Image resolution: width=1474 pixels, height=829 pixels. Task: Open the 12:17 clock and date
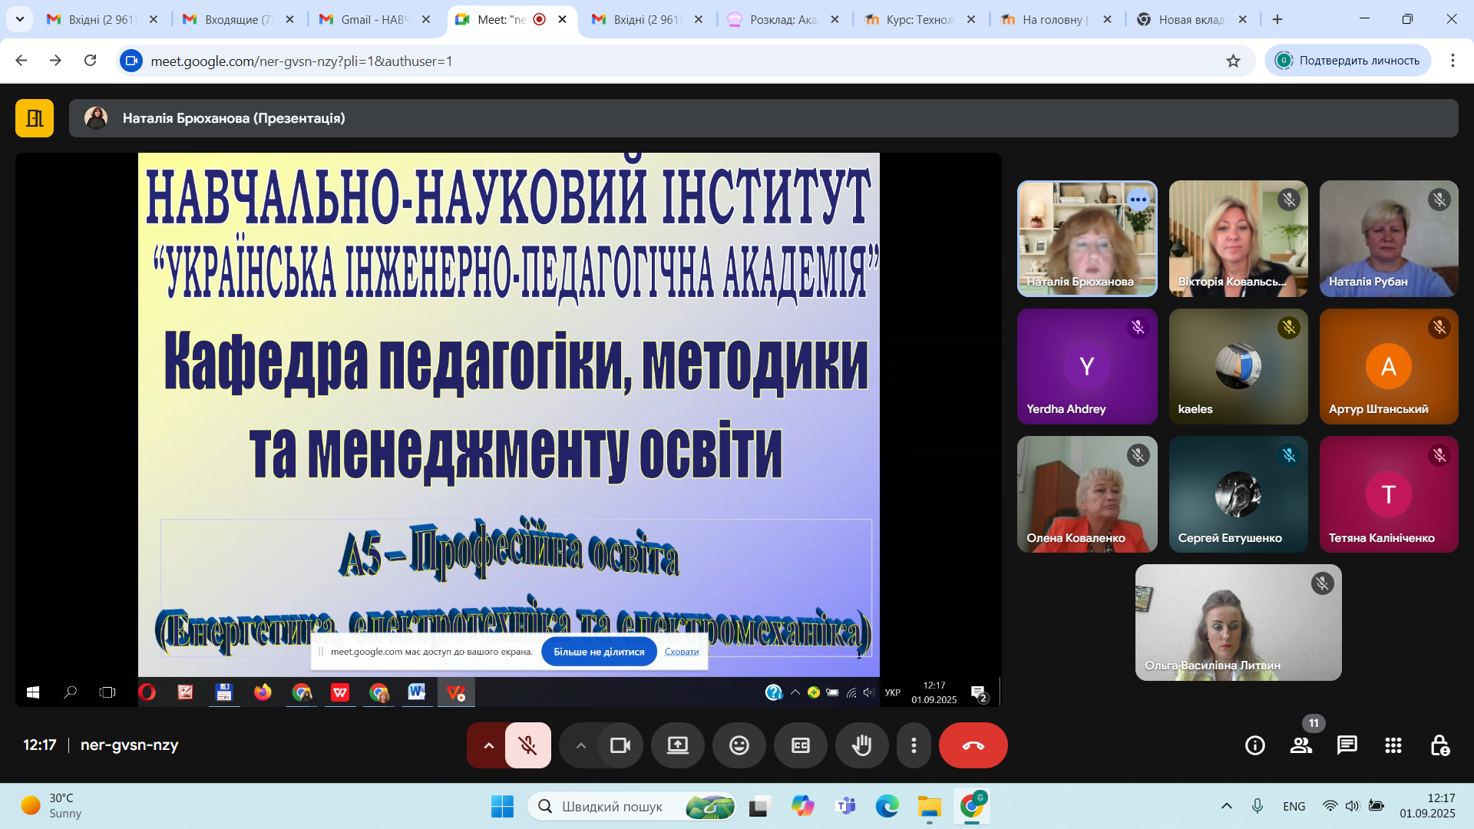pyautogui.click(x=1427, y=806)
